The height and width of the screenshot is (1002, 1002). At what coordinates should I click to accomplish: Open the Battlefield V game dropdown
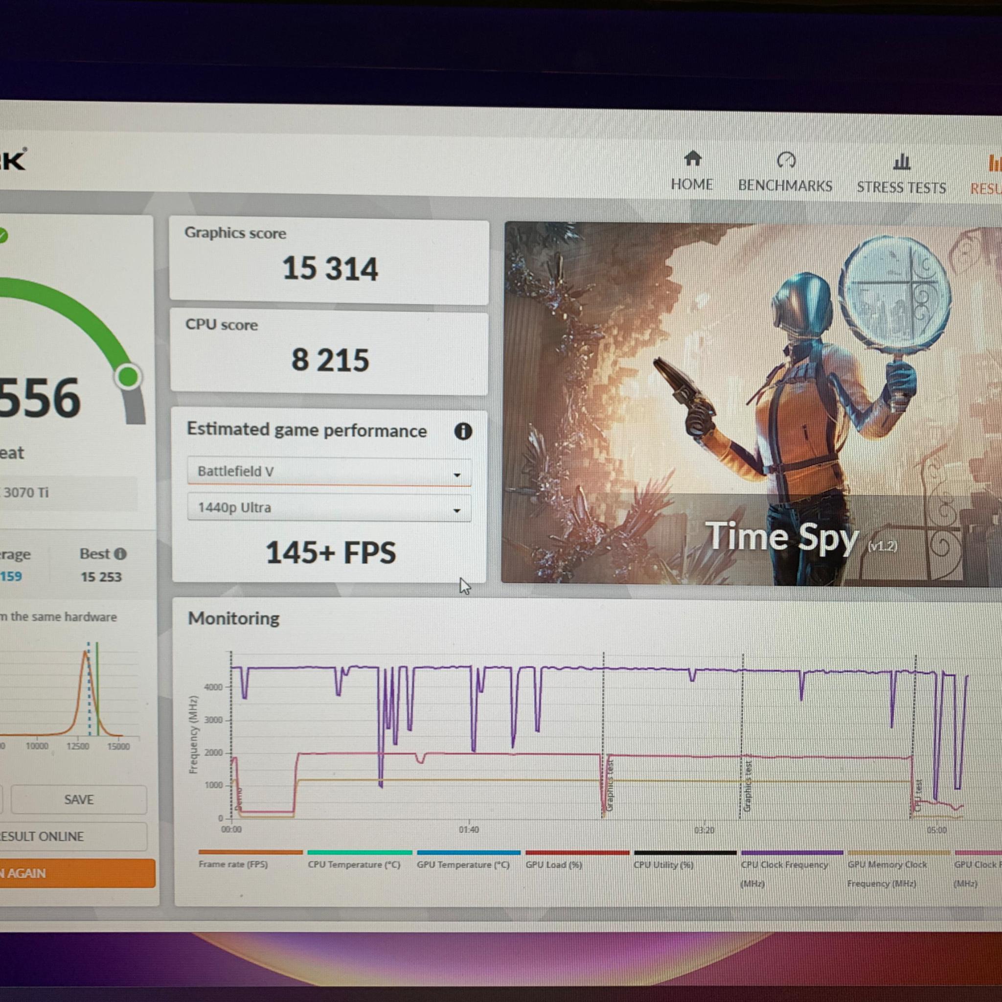click(x=329, y=472)
